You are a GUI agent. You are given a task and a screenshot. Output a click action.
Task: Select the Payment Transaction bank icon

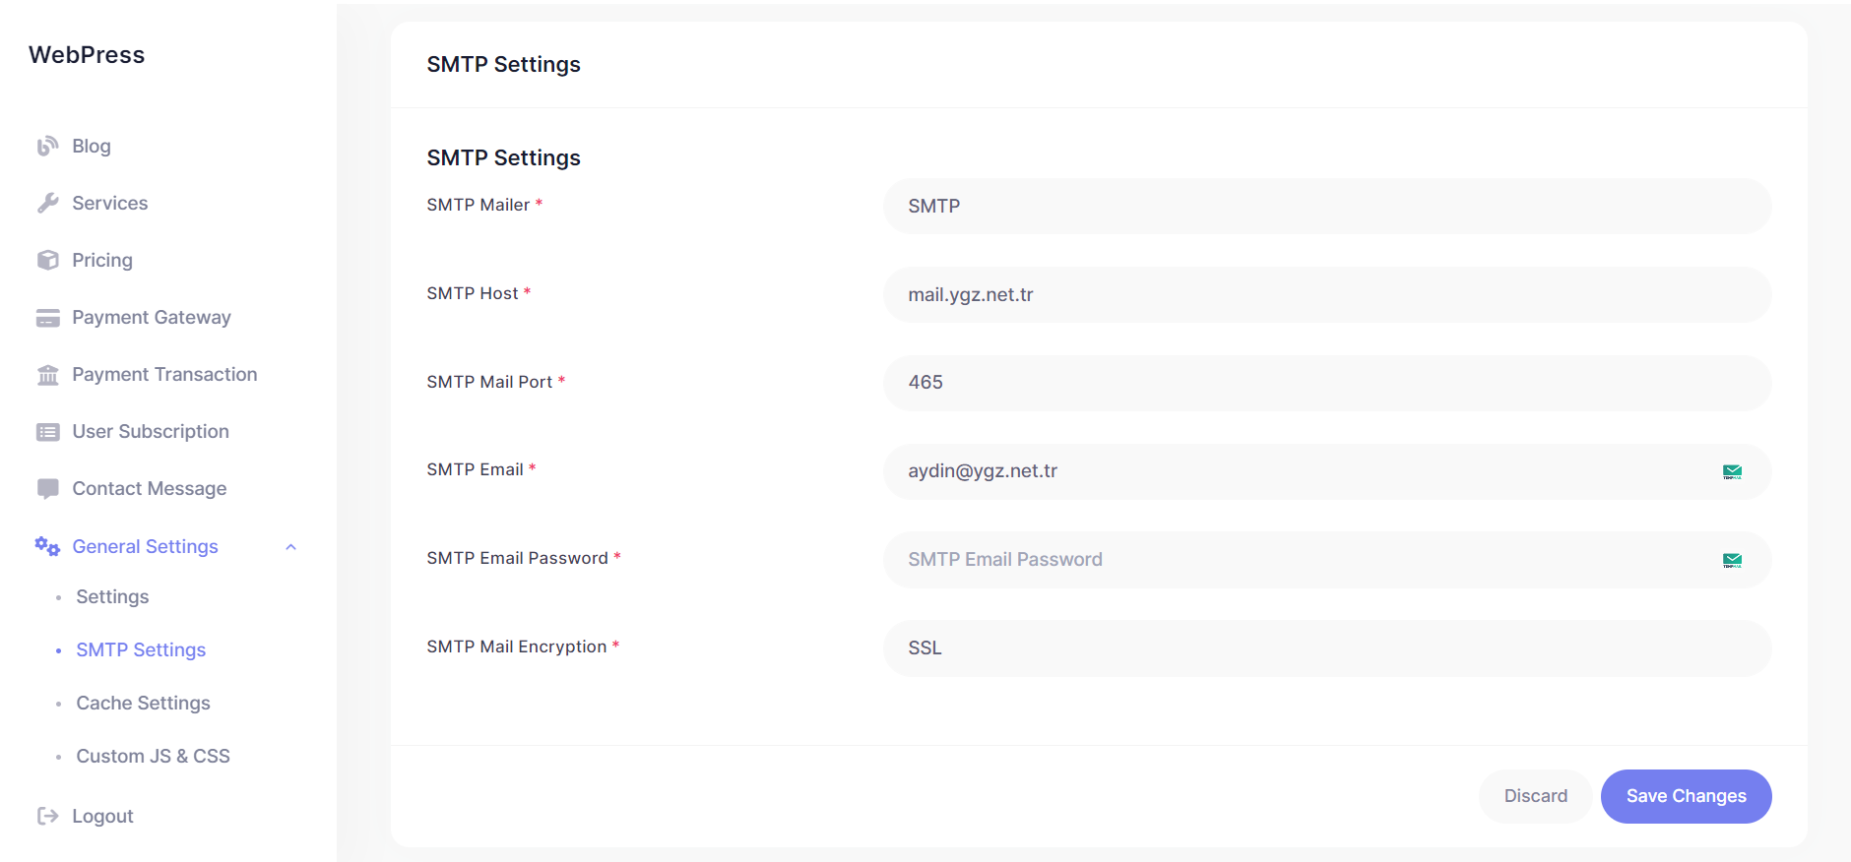[x=47, y=374]
